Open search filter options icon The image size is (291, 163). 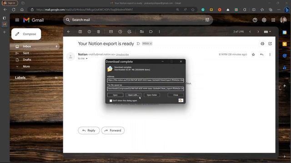[x=207, y=20]
